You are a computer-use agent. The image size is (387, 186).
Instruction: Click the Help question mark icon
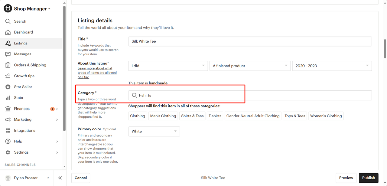tap(8, 142)
